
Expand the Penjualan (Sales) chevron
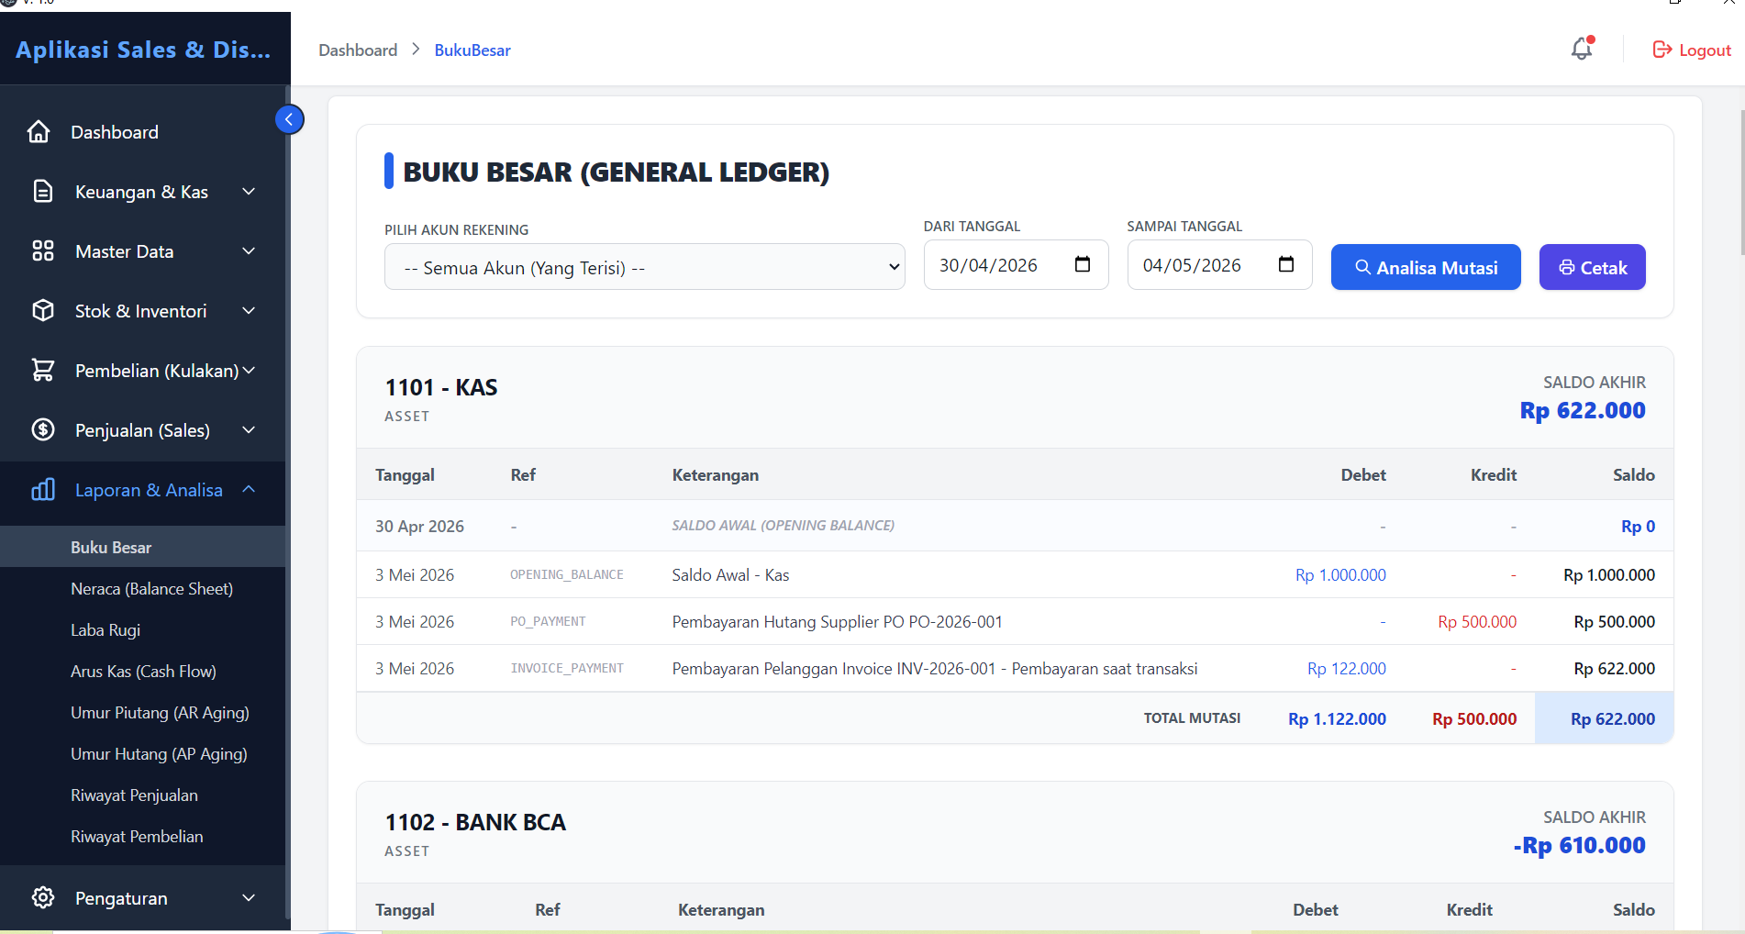pyautogui.click(x=249, y=429)
